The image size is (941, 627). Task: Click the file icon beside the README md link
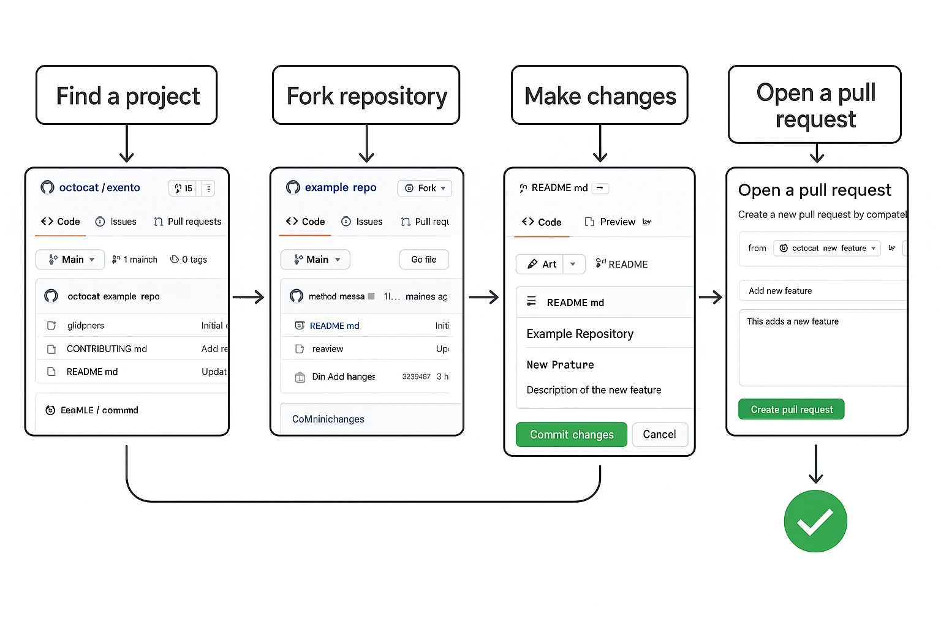(300, 326)
